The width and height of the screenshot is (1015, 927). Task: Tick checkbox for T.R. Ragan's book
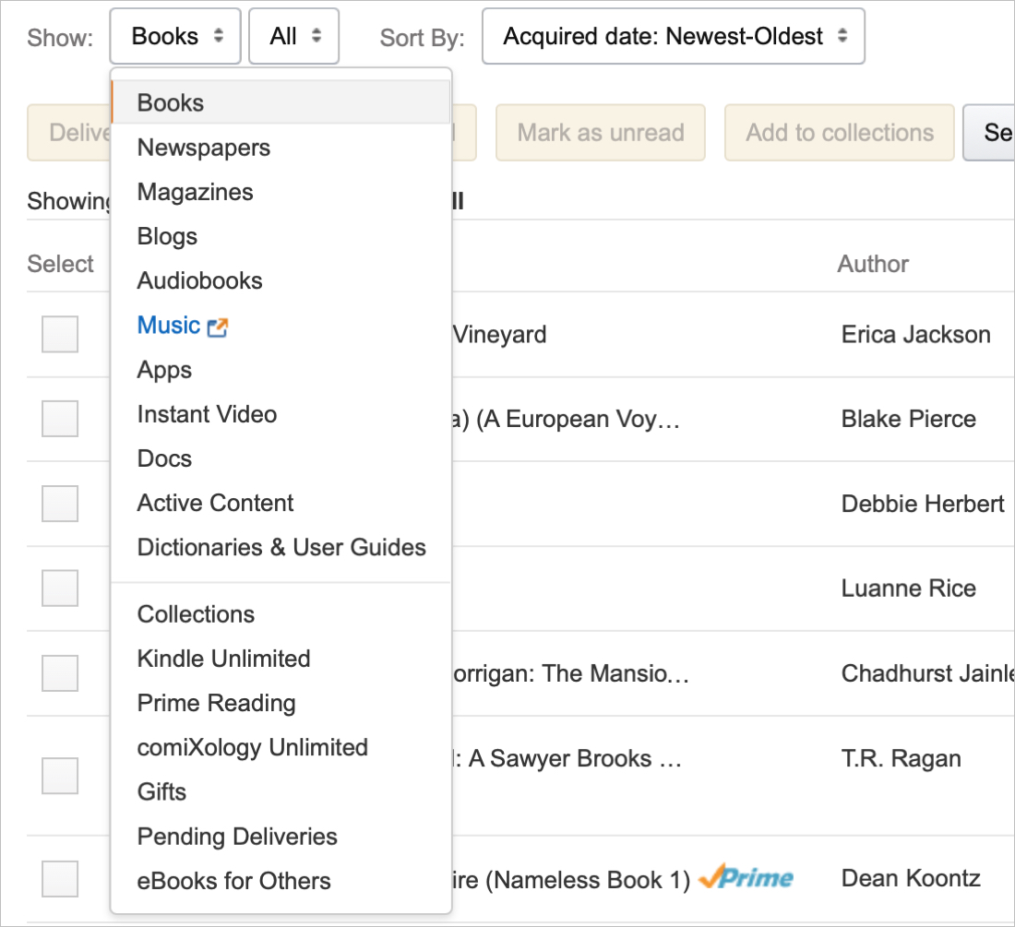(x=60, y=776)
